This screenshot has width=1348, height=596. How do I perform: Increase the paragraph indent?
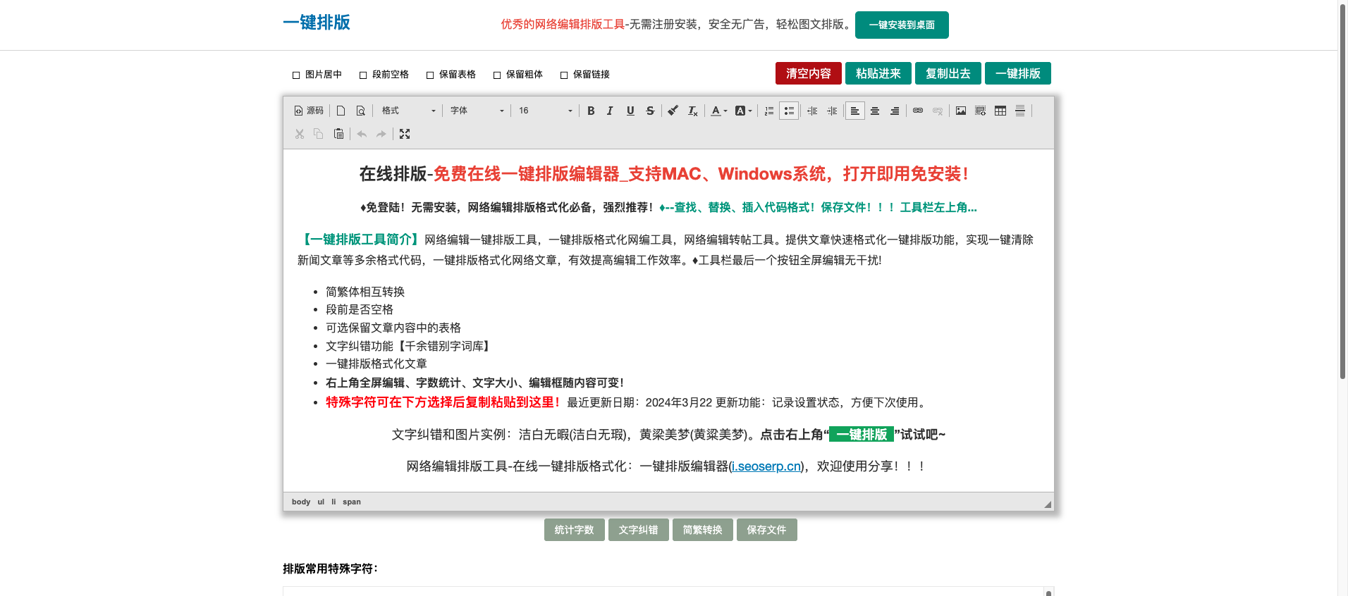(832, 111)
